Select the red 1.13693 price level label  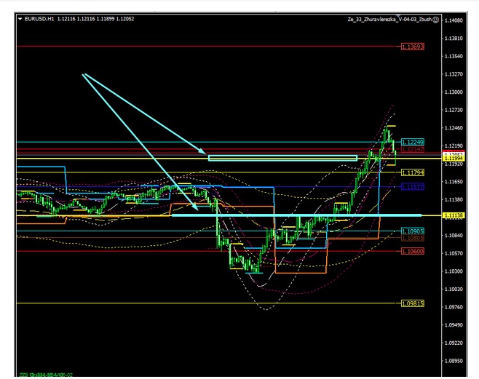[412, 47]
